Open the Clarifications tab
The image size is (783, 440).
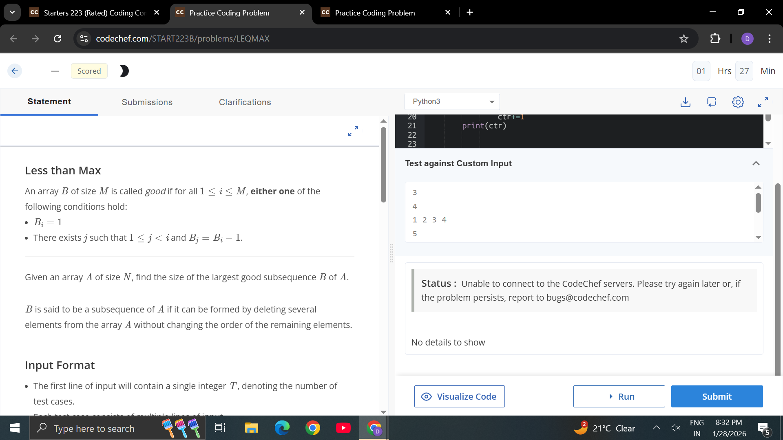pyautogui.click(x=245, y=102)
